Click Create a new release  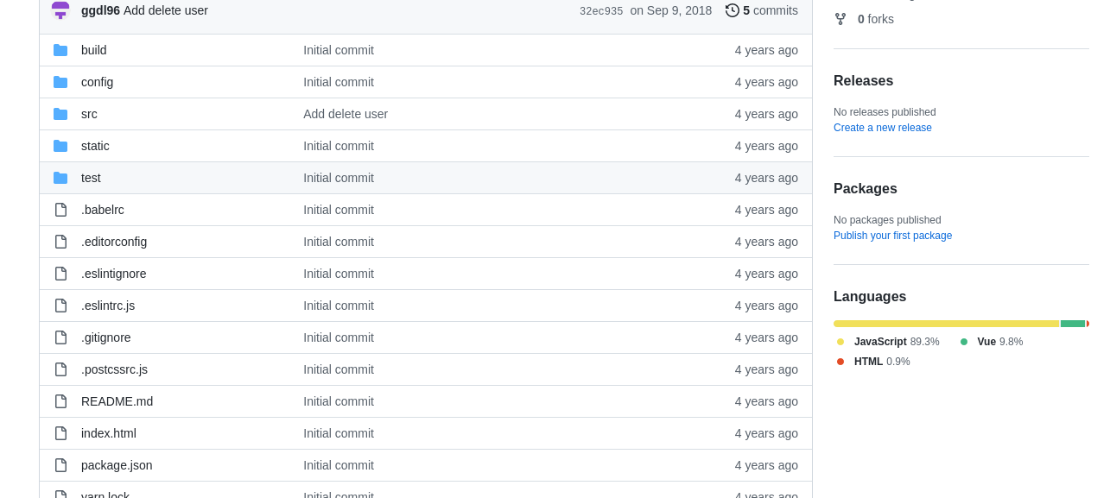click(x=883, y=128)
